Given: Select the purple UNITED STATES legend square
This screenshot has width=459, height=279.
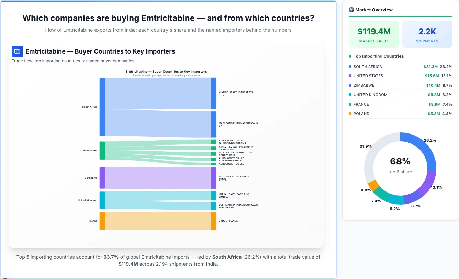Looking at the screenshot, I should [x=350, y=76].
